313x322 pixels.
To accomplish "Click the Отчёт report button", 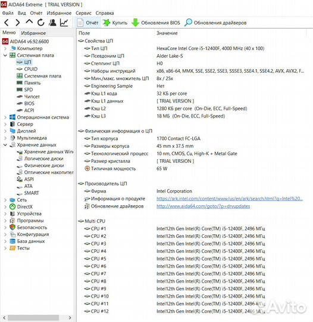I will (x=87, y=23).
